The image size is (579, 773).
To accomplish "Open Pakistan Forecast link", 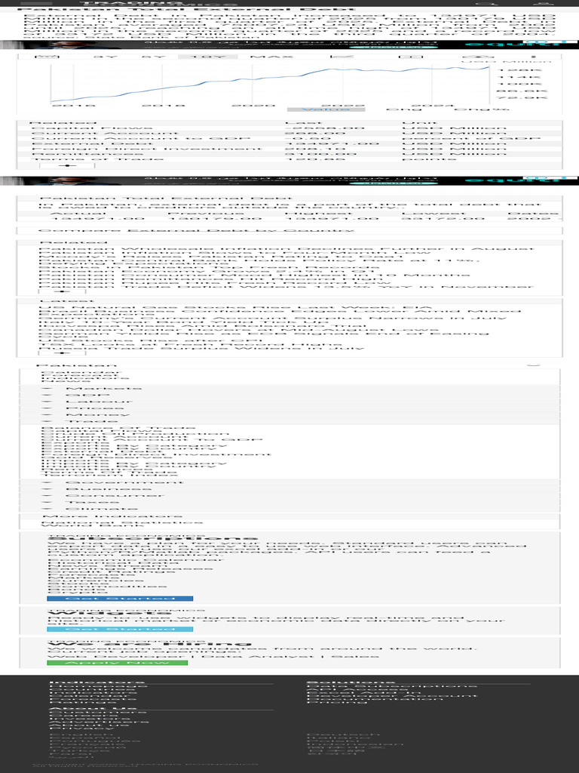I will coord(80,376).
